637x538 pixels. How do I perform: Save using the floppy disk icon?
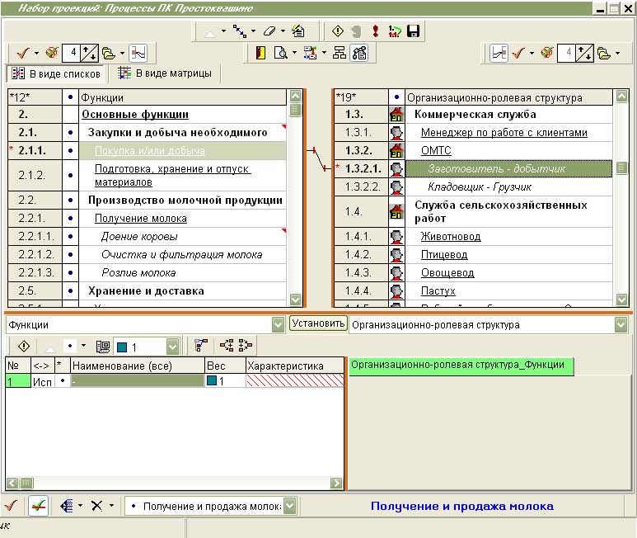click(x=413, y=31)
